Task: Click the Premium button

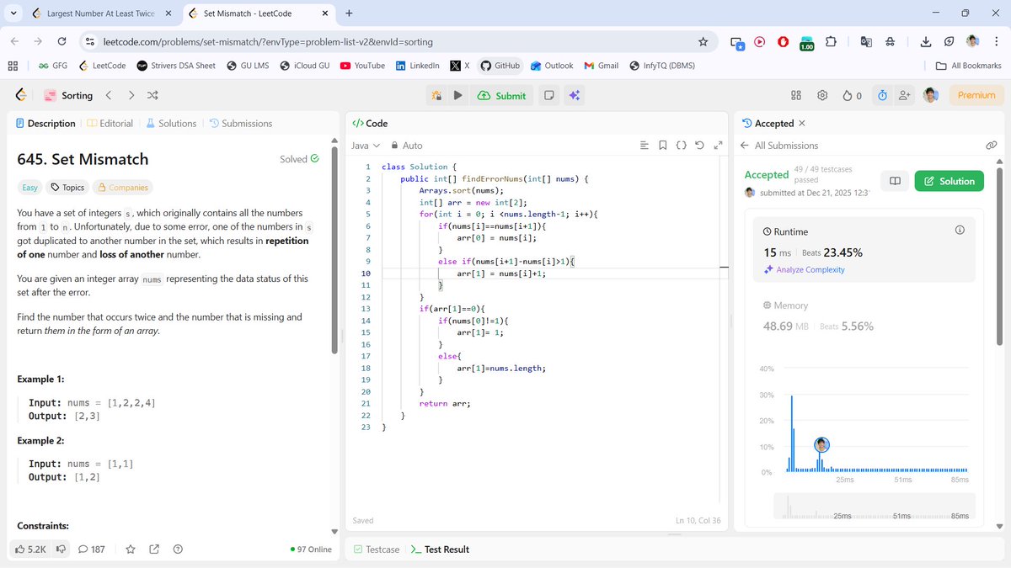Action: (x=976, y=95)
